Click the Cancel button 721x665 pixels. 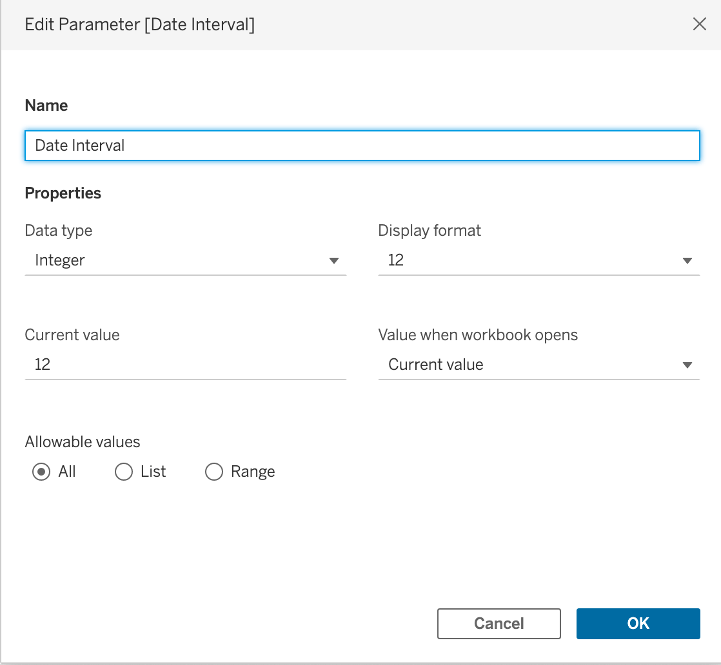pos(499,624)
